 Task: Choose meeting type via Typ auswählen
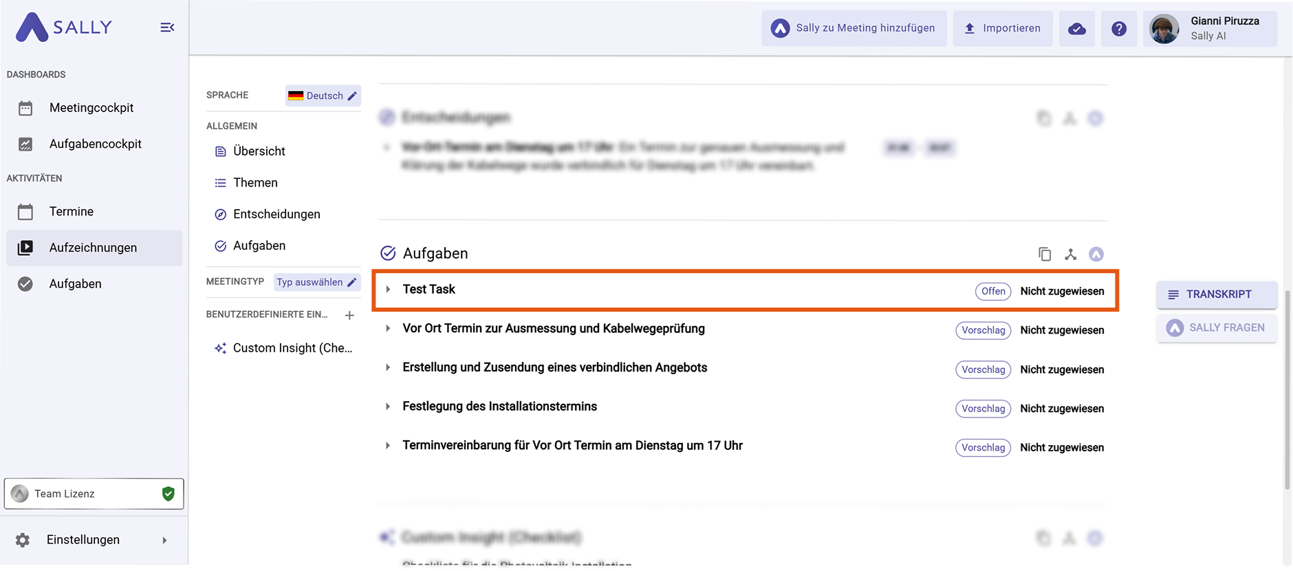316,282
